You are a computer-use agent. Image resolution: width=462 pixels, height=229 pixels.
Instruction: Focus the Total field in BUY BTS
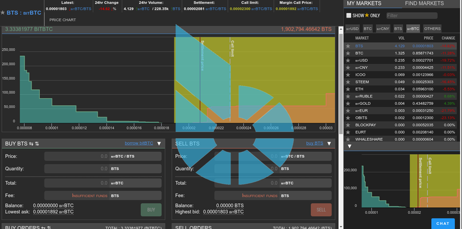click(76, 183)
